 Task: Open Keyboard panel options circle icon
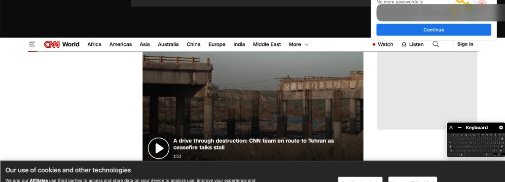pos(501,128)
